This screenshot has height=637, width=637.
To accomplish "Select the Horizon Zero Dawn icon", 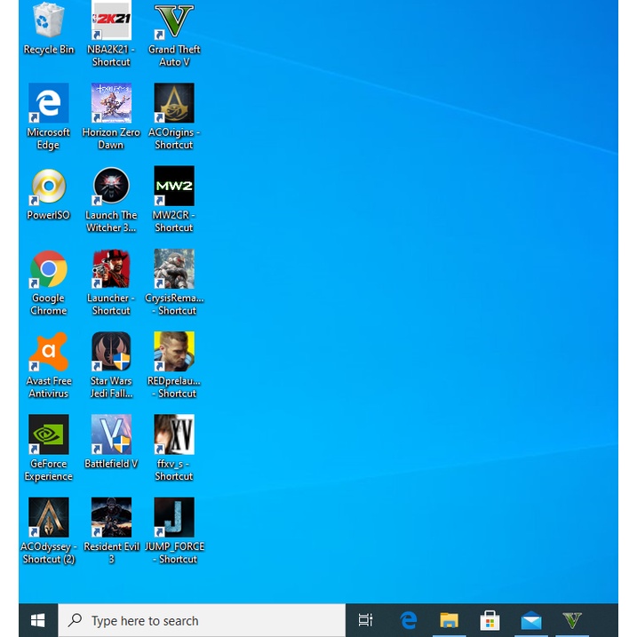I will coord(111,104).
